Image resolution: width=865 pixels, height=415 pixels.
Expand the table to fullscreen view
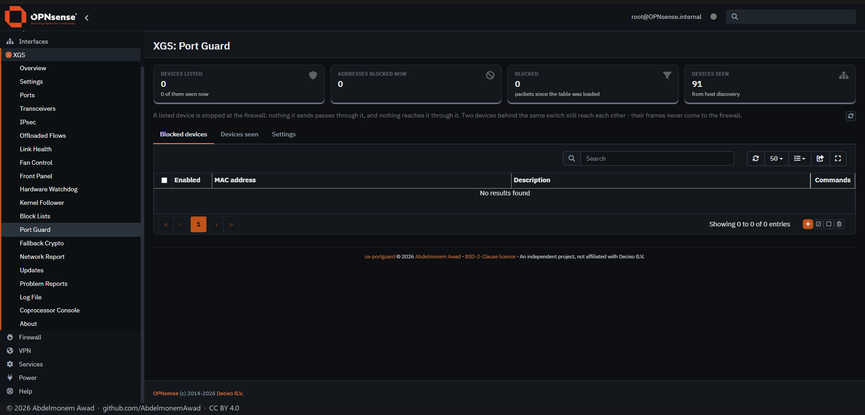[x=838, y=158]
